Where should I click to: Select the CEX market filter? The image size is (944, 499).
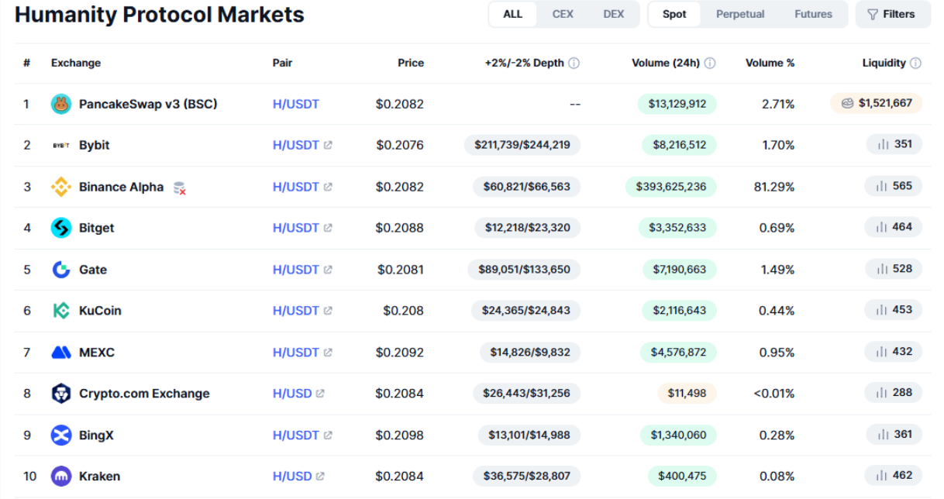point(563,14)
